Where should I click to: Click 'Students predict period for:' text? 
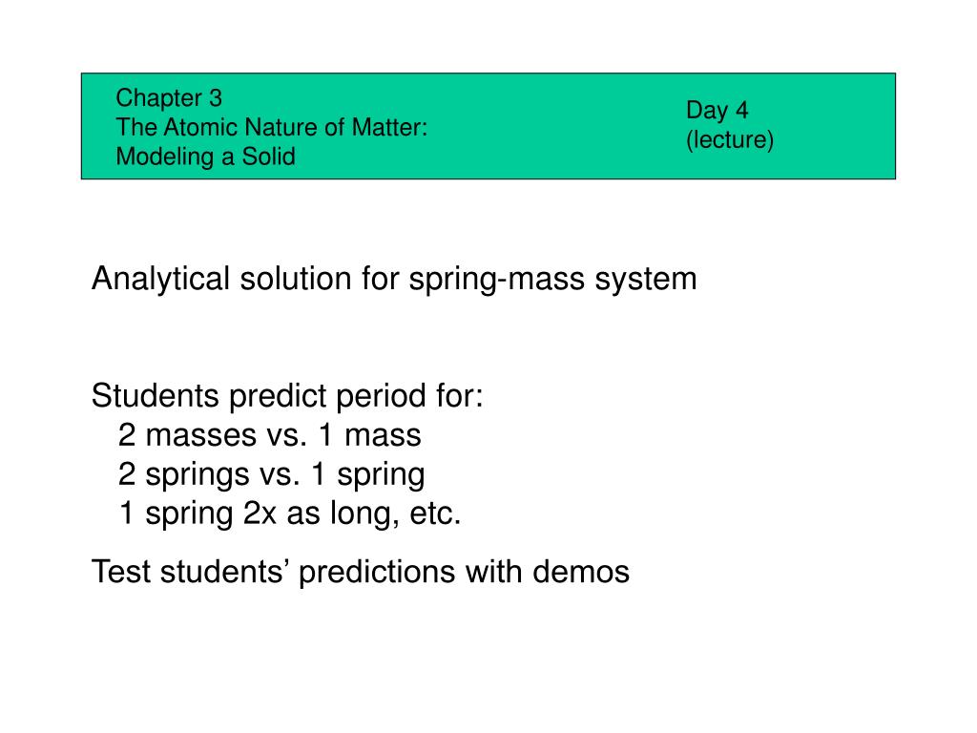tap(287, 396)
